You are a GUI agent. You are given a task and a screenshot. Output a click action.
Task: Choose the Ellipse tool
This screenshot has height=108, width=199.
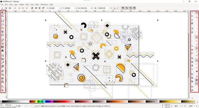pos(3,24)
